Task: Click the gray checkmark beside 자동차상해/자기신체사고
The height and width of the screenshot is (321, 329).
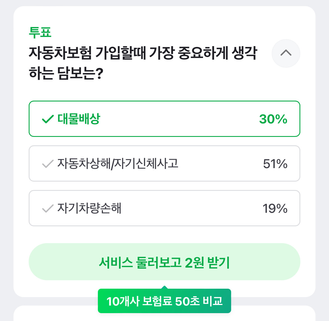Action: tap(48, 164)
